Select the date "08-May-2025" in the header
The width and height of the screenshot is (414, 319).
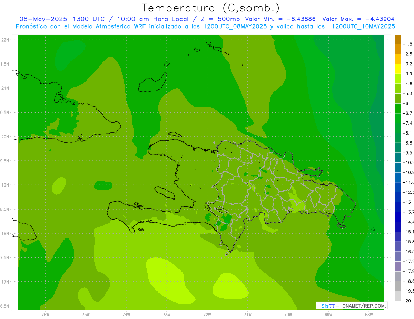coord(43,19)
